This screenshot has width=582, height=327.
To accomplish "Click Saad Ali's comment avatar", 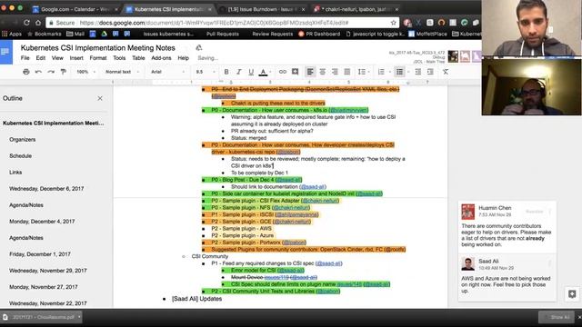I will tap(467, 264).
